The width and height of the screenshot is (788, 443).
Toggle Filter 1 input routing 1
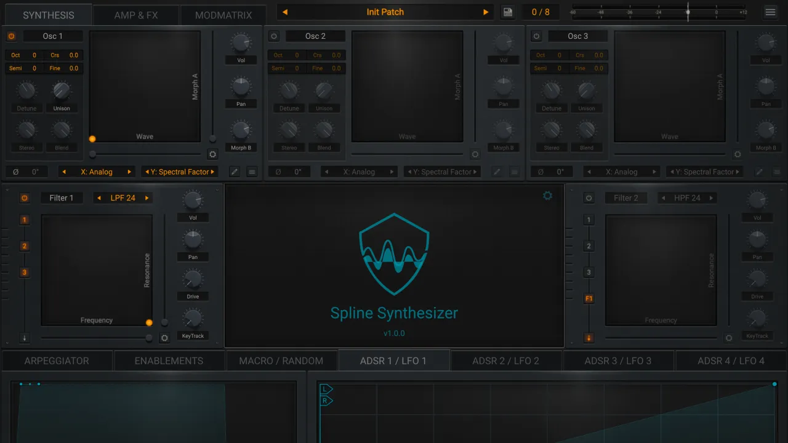tap(25, 220)
